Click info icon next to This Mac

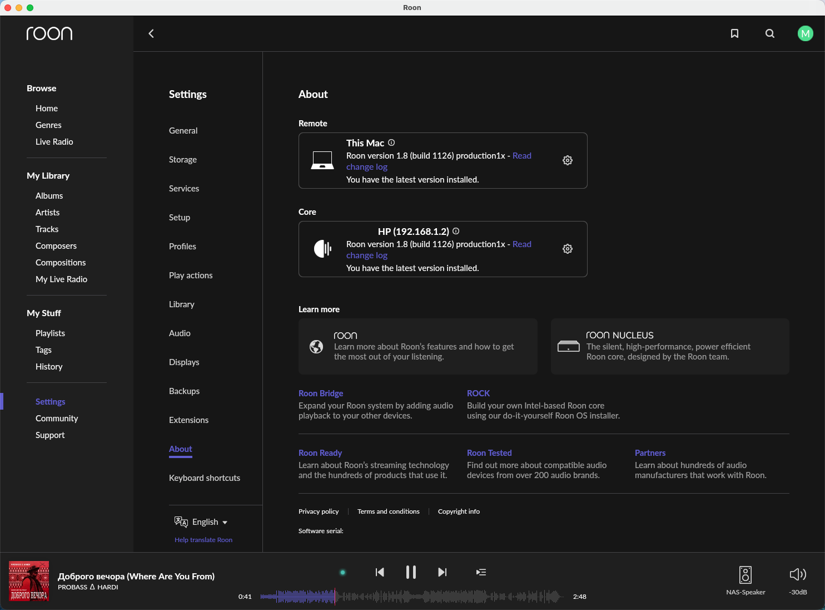point(391,142)
